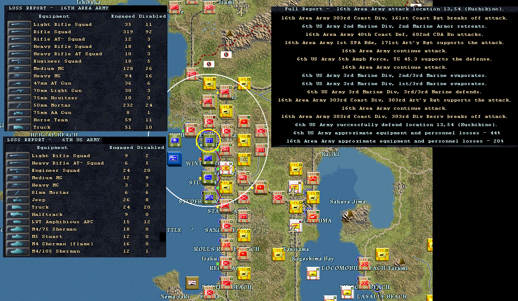518x301 pixels.
Task: Click the brown unit counter above Noma-saki
Action: pyautogui.click(x=192, y=283)
